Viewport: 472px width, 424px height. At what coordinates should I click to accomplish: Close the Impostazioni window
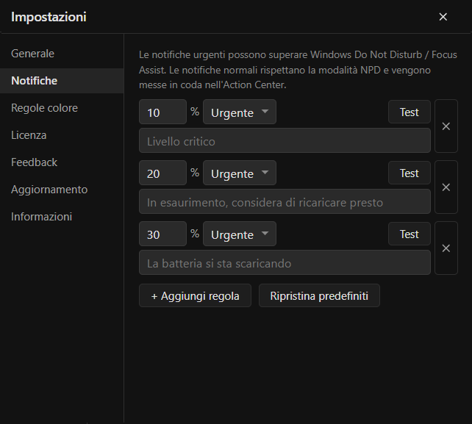(x=443, y=17)
